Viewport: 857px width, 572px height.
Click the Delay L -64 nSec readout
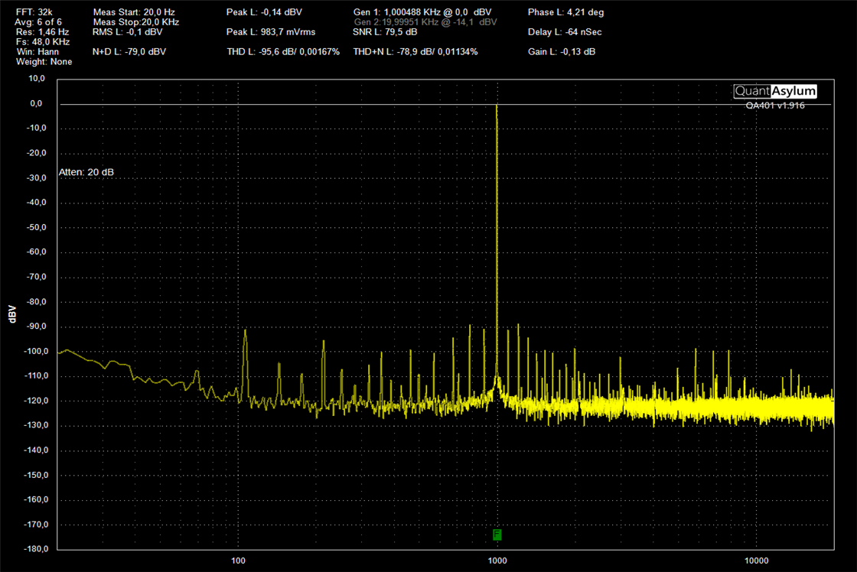tap(565, 32)
